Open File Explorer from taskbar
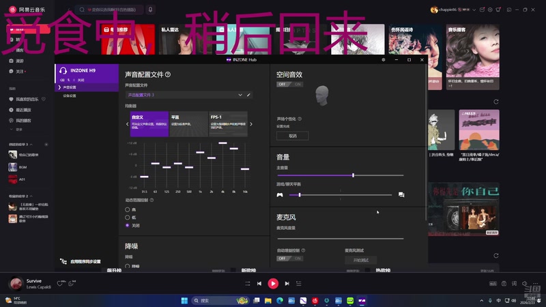 click(268, 300)
